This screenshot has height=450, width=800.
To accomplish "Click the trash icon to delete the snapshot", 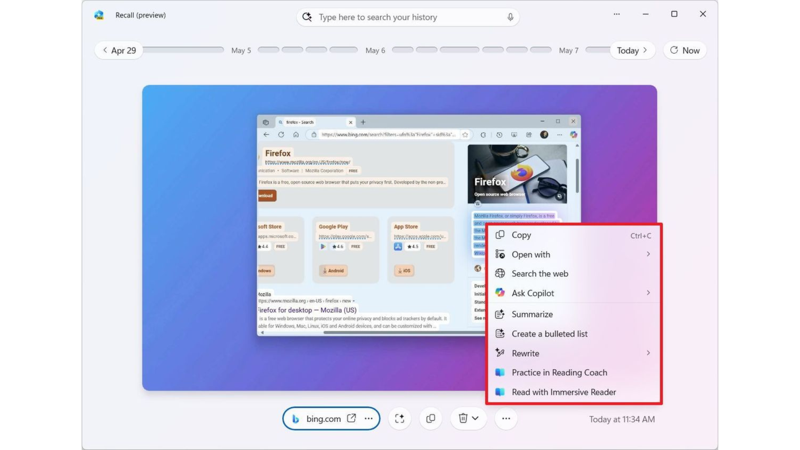I will coord(462,418).
